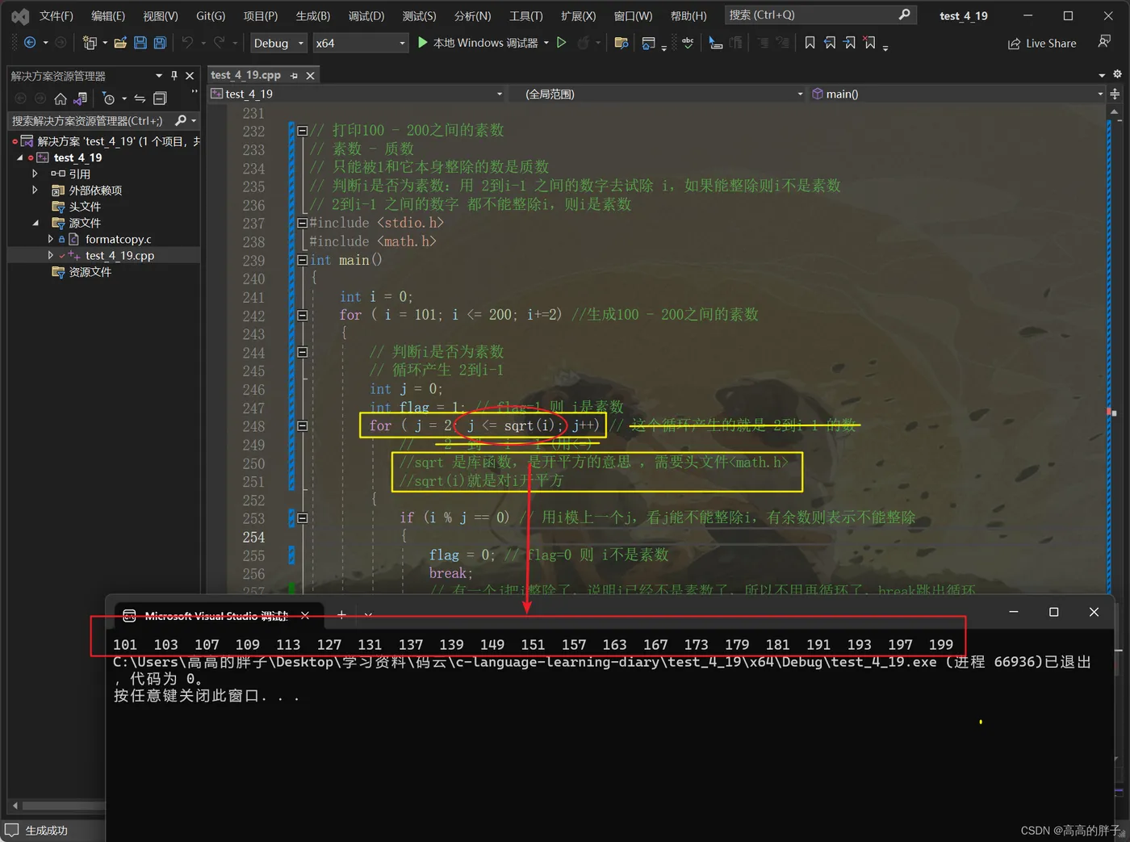Close the test_4_19.cpp tab
Viewport: 1130px width, 842px height.
click(x=310, y=75)
